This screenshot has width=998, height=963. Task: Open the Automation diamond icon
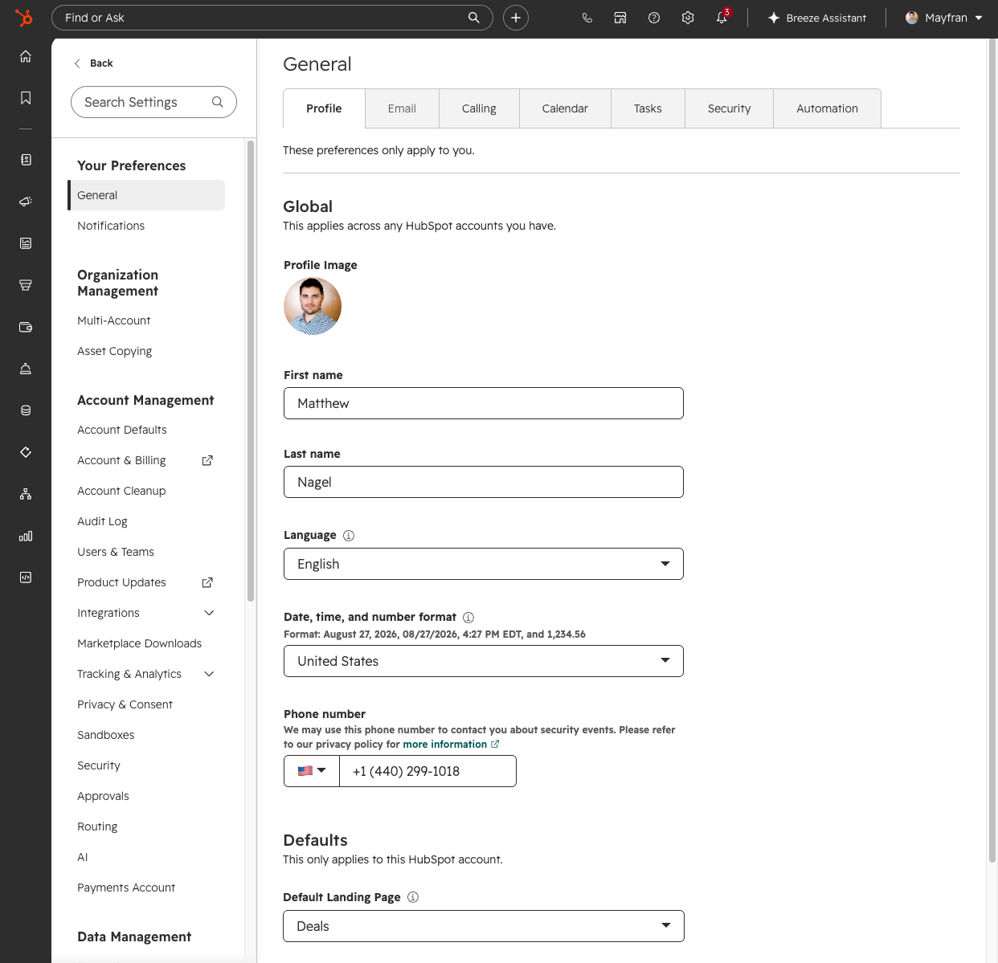(26, 452)
